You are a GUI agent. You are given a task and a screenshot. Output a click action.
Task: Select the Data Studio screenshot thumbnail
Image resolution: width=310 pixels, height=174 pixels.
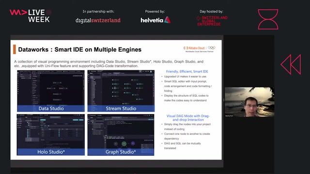click(51, 91)
